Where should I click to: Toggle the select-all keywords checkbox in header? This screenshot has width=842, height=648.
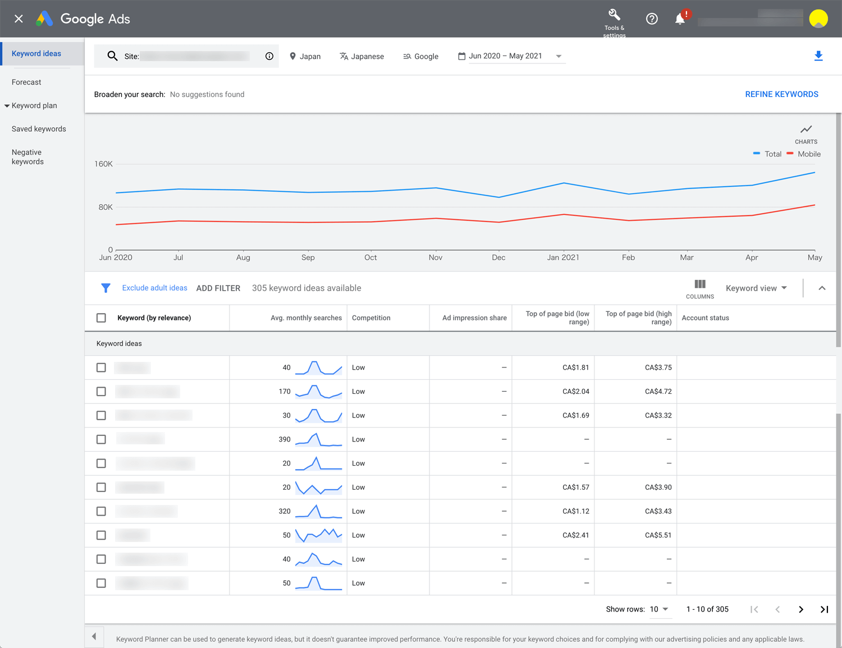101,318
